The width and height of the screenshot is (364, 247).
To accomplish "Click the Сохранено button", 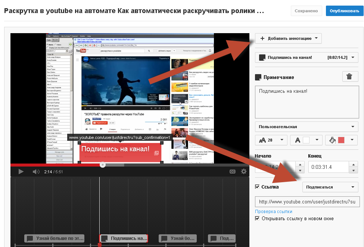I will [306, 11].
